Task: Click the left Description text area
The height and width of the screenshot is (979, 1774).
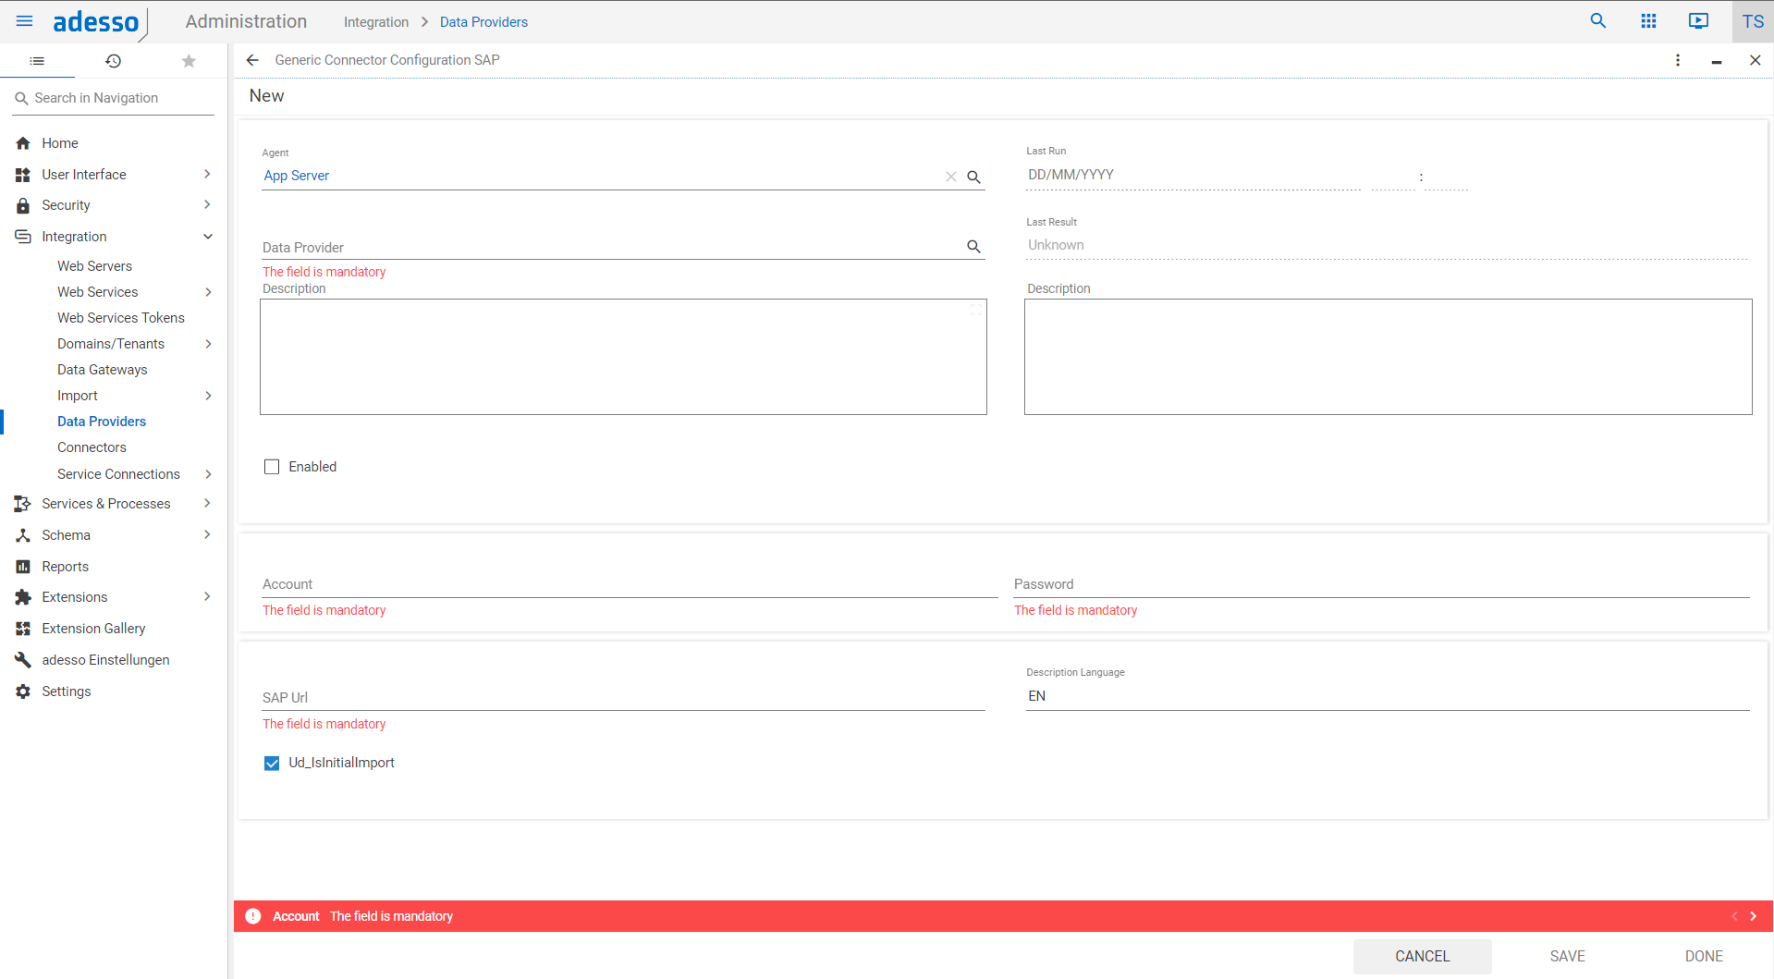Action: (x=623, y=357)
